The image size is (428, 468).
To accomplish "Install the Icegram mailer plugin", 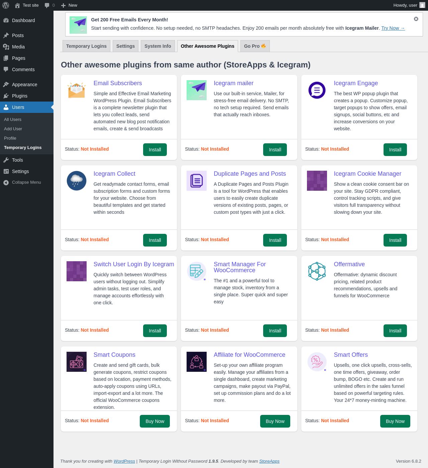I will point(275,150).
